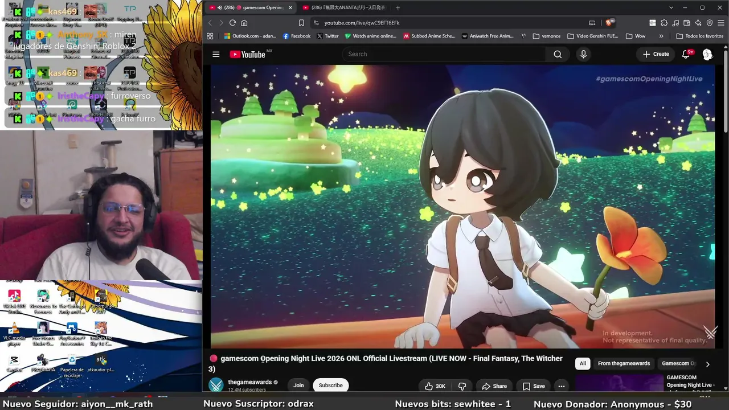Open the browser media music note icon
Viewport: 729px width, 410px height.
tap(675, 23)
